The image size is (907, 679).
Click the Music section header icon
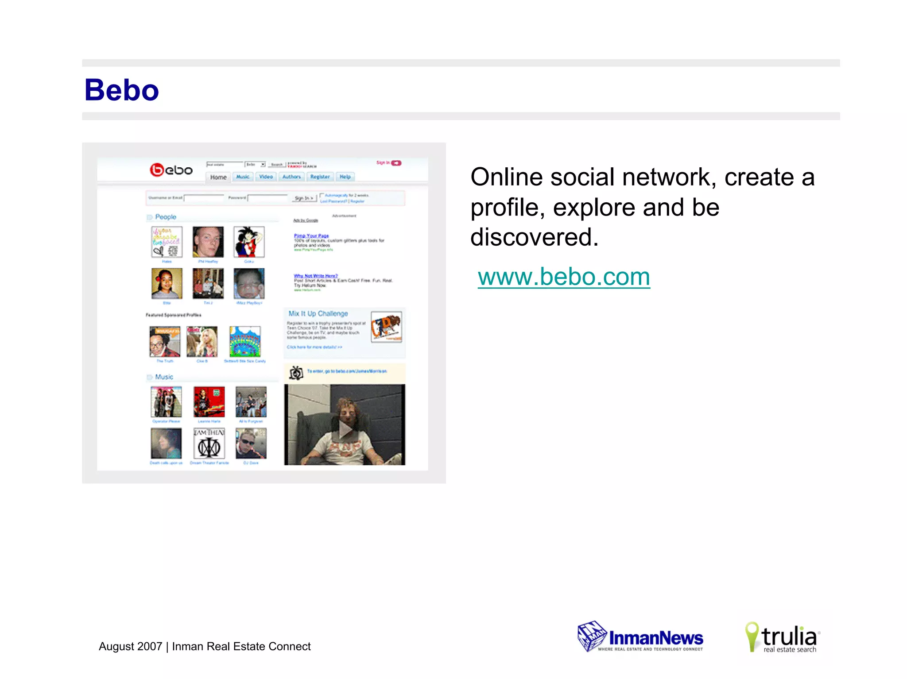point(150,377)
